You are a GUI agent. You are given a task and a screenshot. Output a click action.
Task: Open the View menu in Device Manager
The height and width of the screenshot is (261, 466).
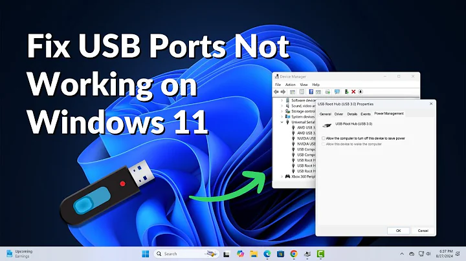coord(304,85)
